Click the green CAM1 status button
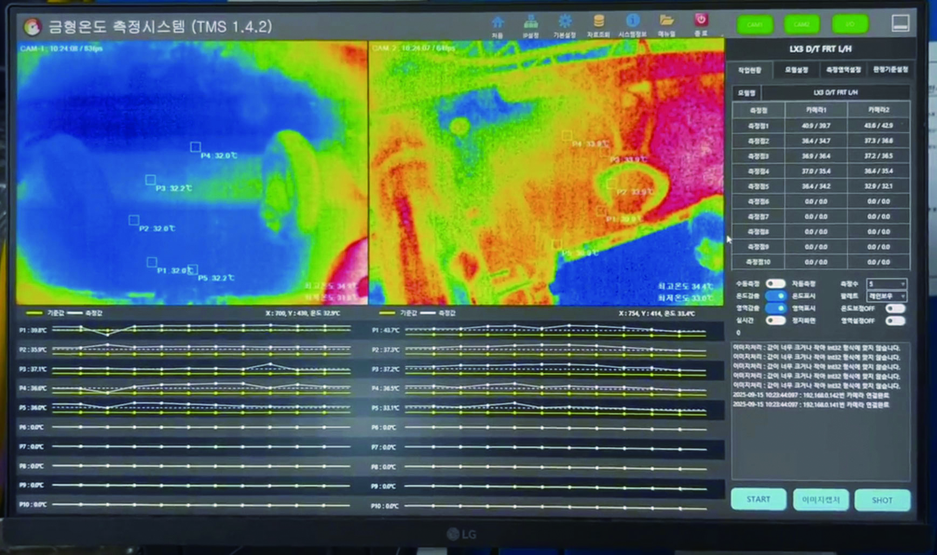The height and width of the screenshot is (555, 937). [755, 25]
